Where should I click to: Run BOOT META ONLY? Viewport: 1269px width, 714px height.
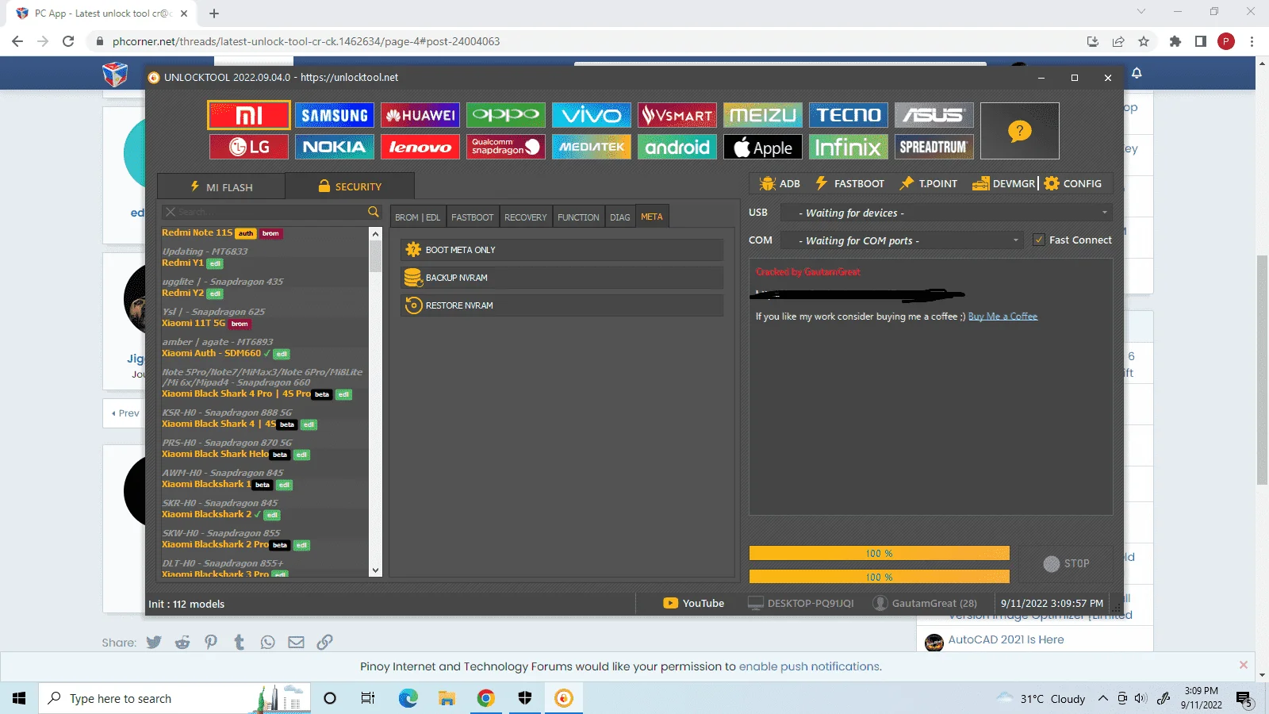click(562, 250)
